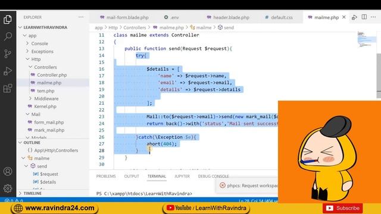Open the Accounts menu icon
381x214 pixels.
pos(8,171)
